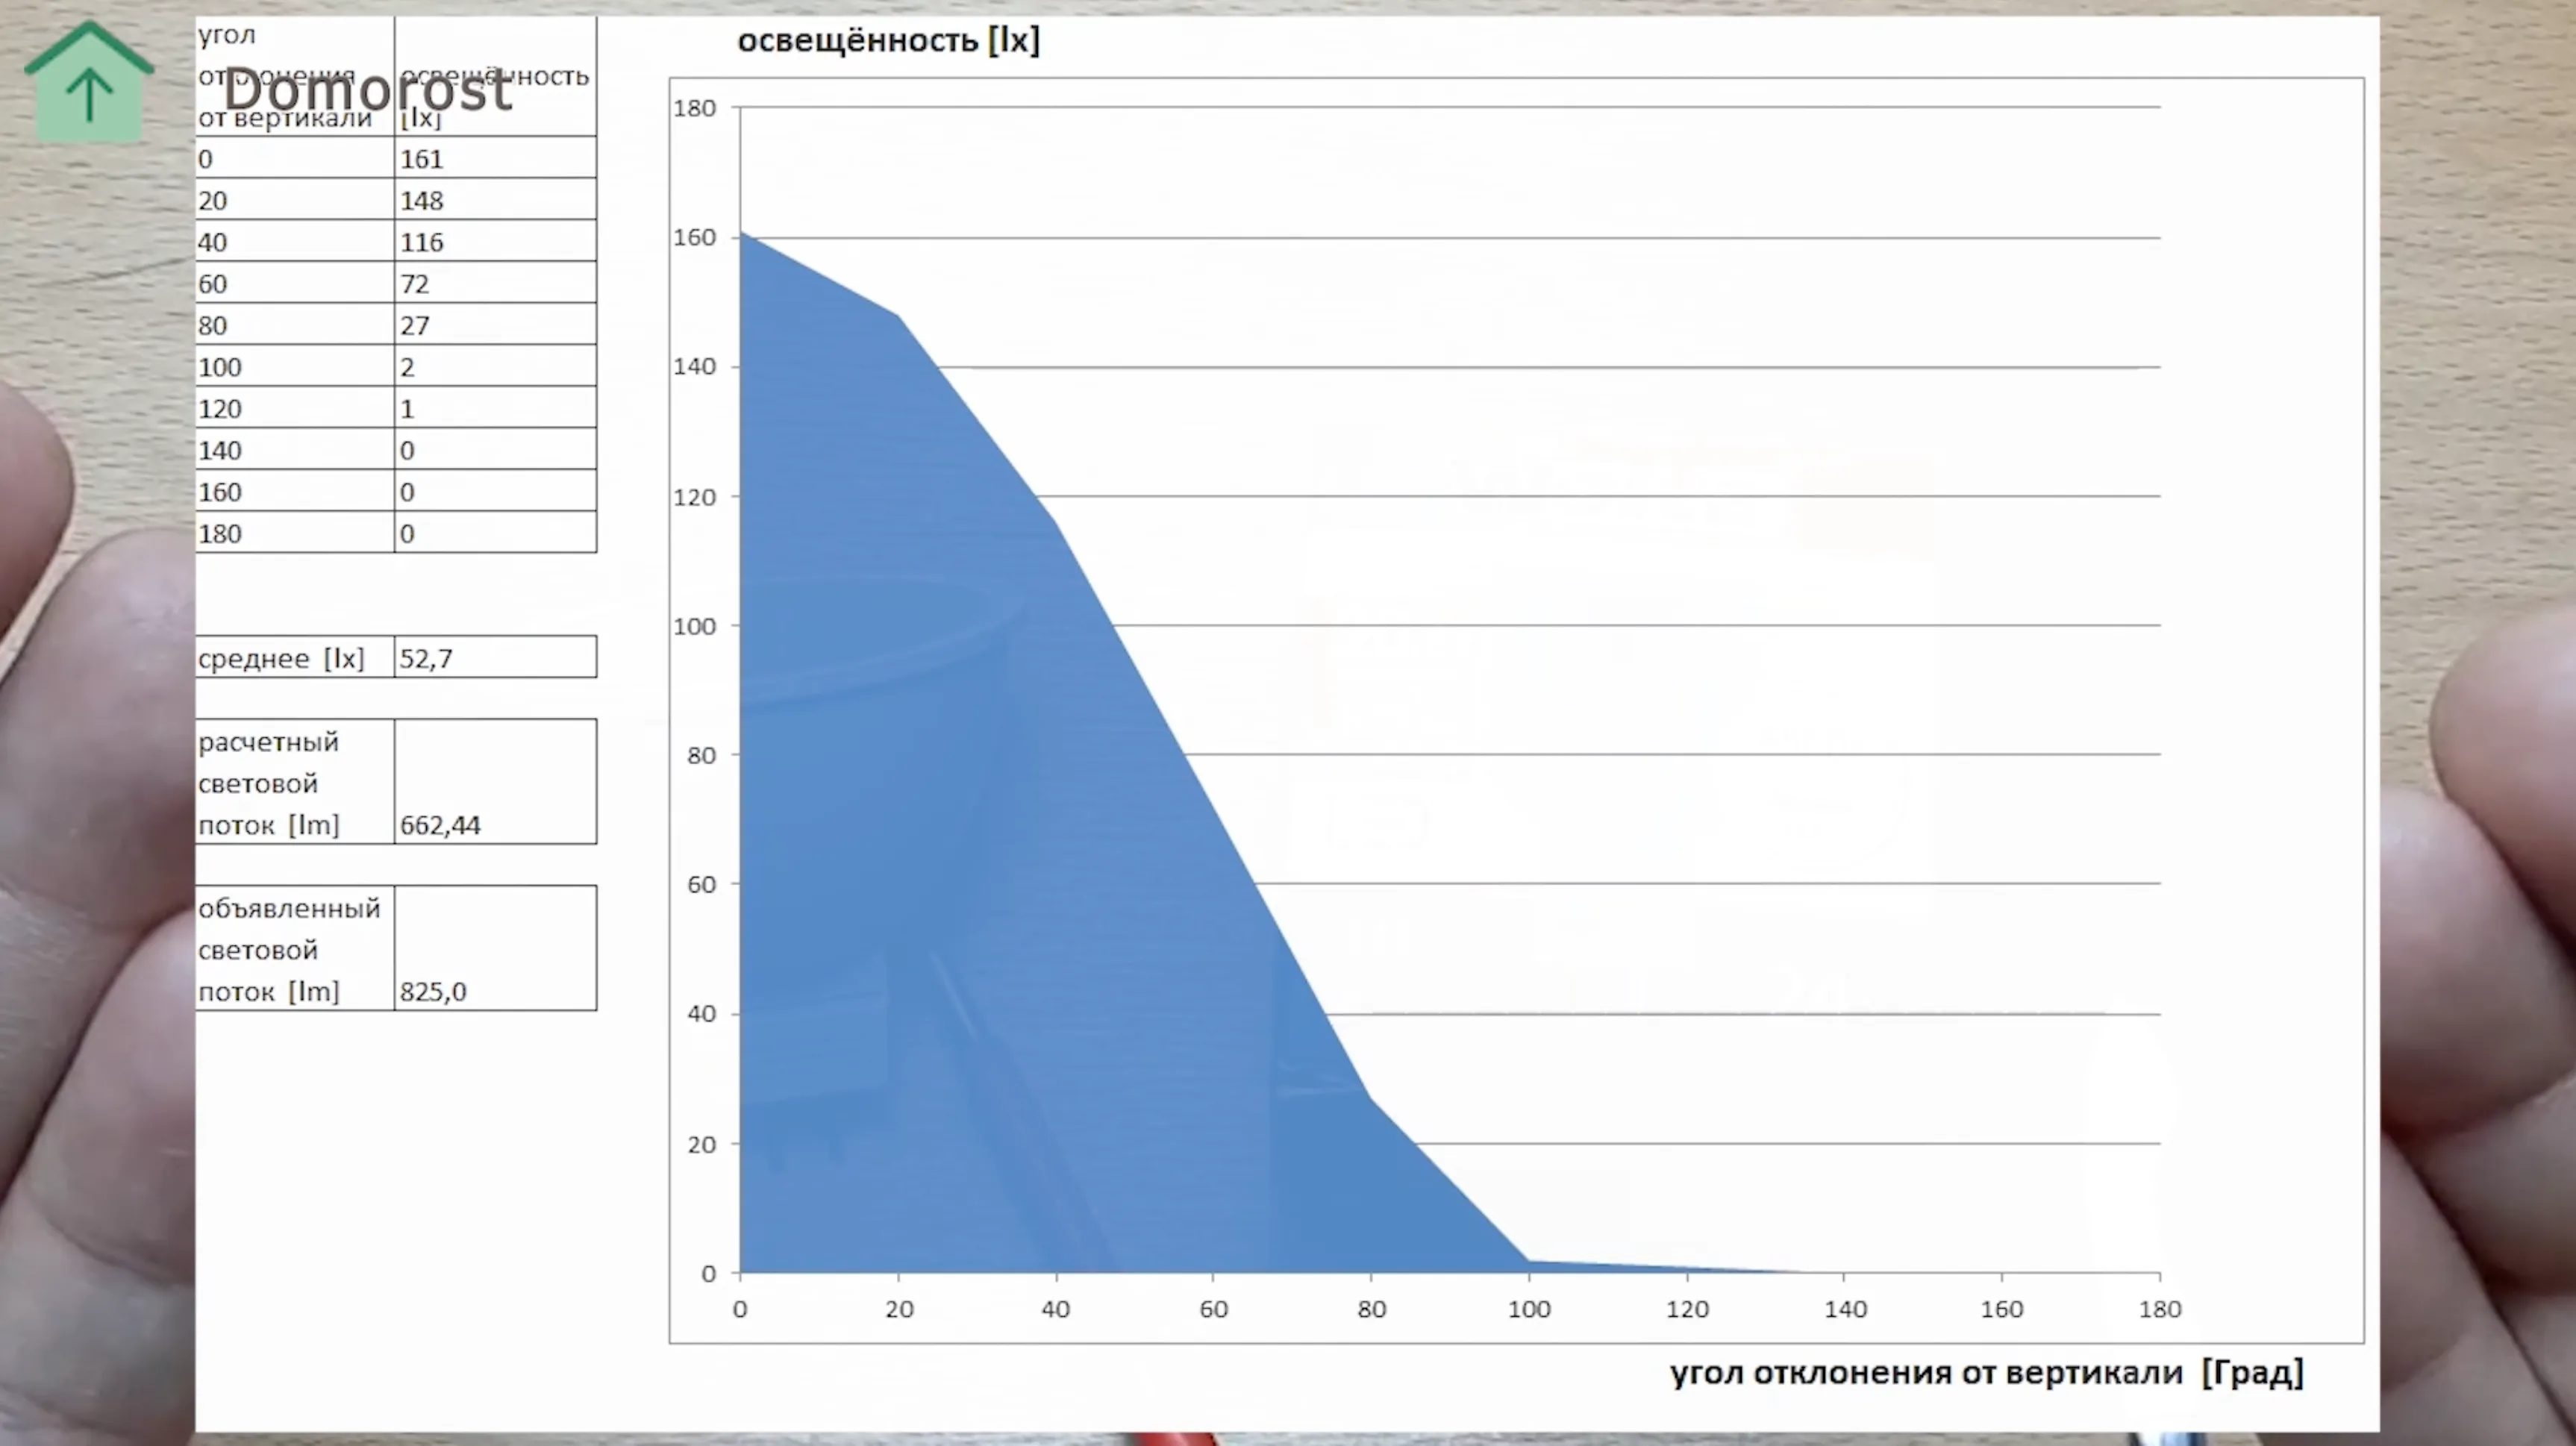Click the average value cell 52,7
2576x1446 pixels.
pos(494,658)
